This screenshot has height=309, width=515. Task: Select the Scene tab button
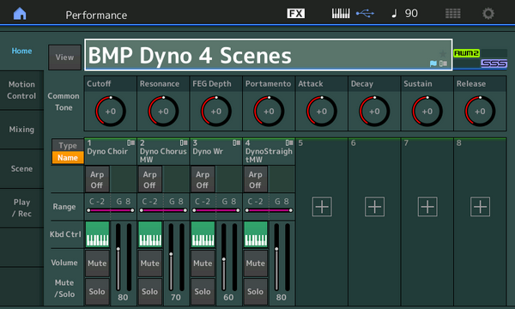(21, 169)
